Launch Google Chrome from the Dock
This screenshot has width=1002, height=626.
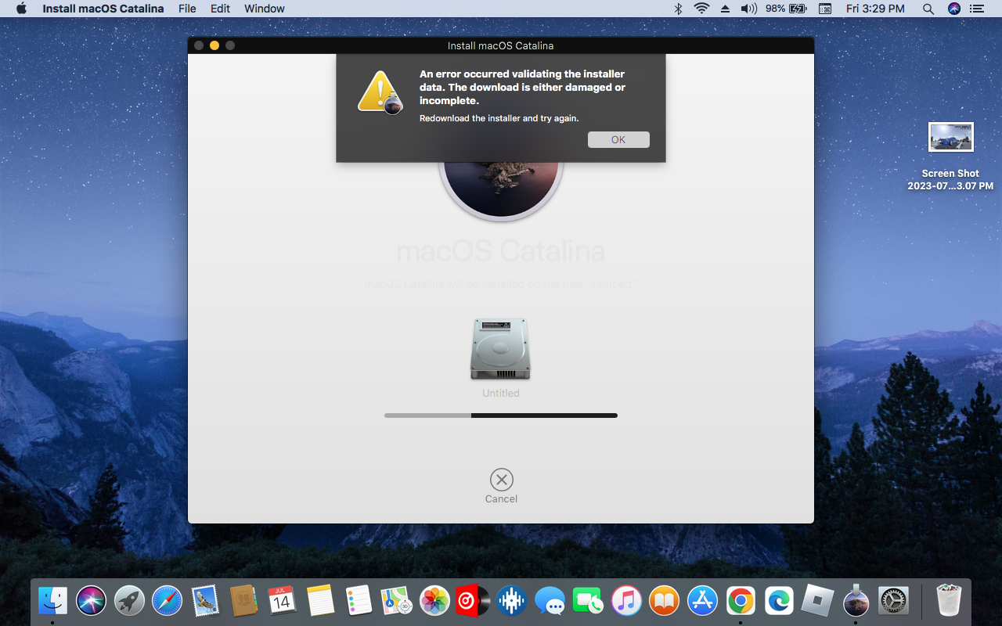[740, 600]
